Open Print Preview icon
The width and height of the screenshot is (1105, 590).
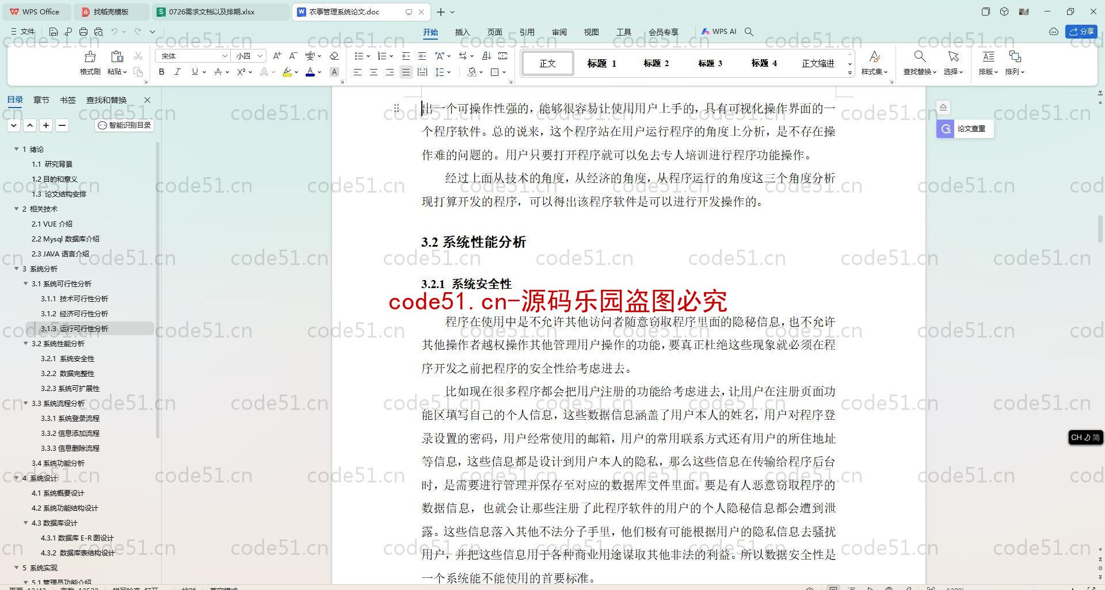click(98, 32)
